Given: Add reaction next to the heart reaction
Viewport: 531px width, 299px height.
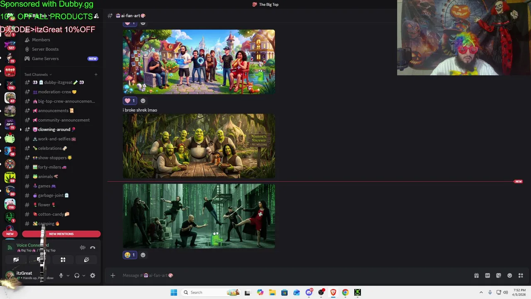Looking at the screenshot, I should pos(143,100).
